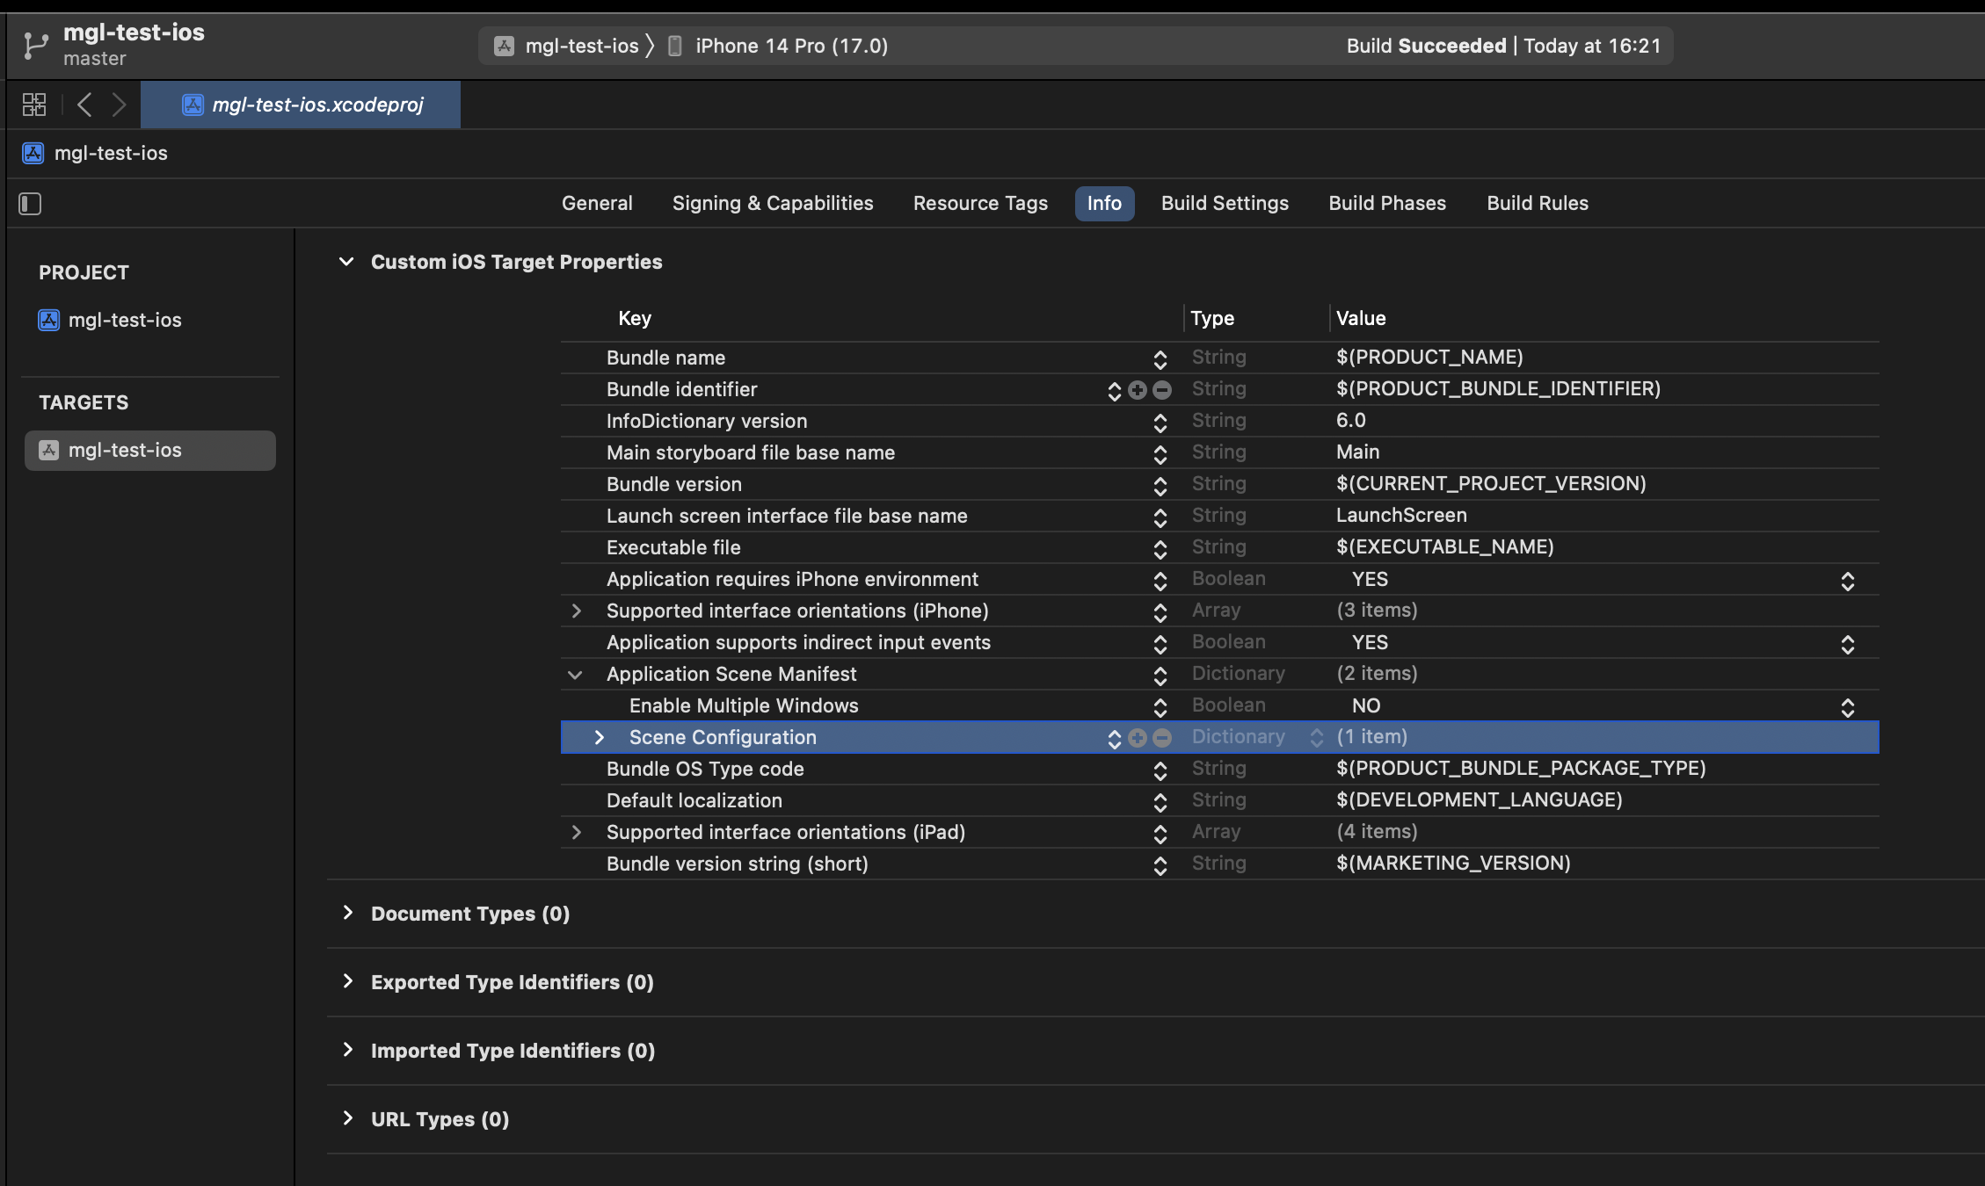Open key picker for Default localization
The image size is (1985, 1186).
click(x=1160, y=802)
